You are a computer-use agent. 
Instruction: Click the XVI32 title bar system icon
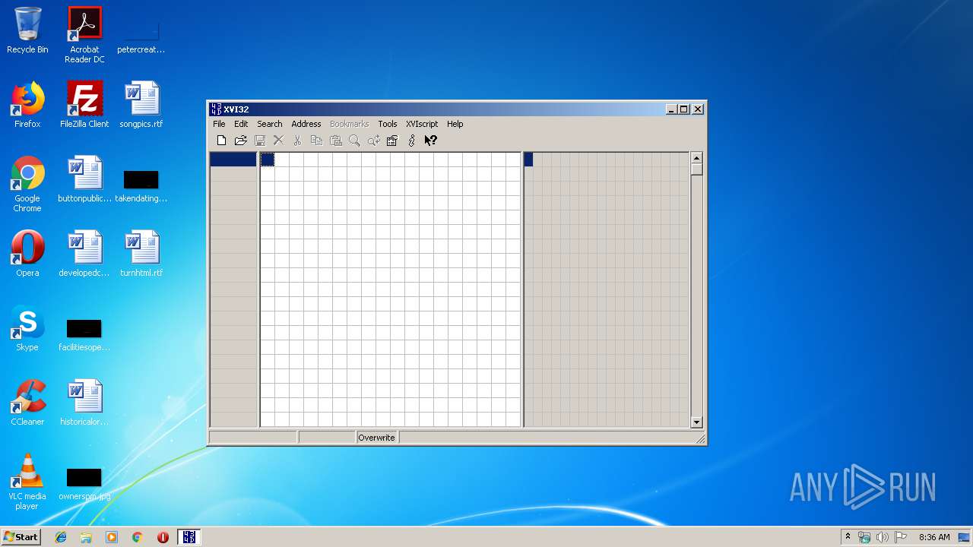pos(216,109)
